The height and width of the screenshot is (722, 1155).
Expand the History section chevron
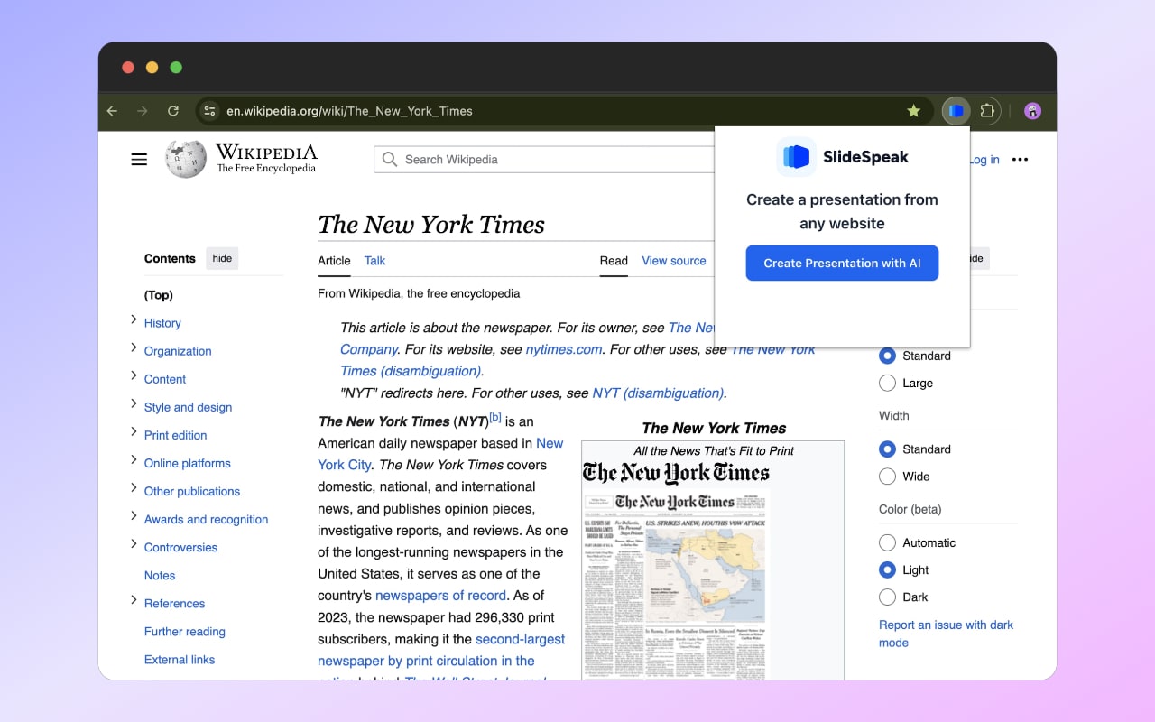pos(134,319)
